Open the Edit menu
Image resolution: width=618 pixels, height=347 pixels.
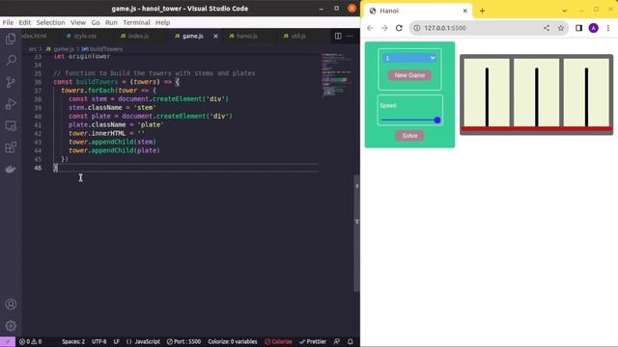pos(24,22)
